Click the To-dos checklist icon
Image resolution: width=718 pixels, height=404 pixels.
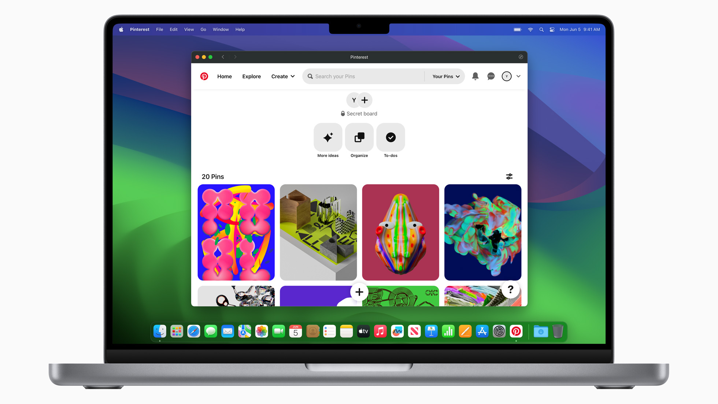391,137
